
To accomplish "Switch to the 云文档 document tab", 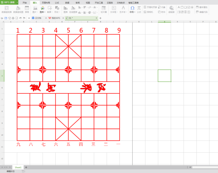I will (x=37, y=18).
